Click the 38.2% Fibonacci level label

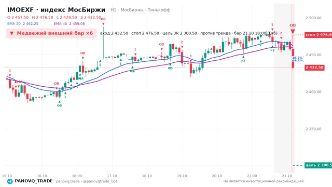(297, 58)
